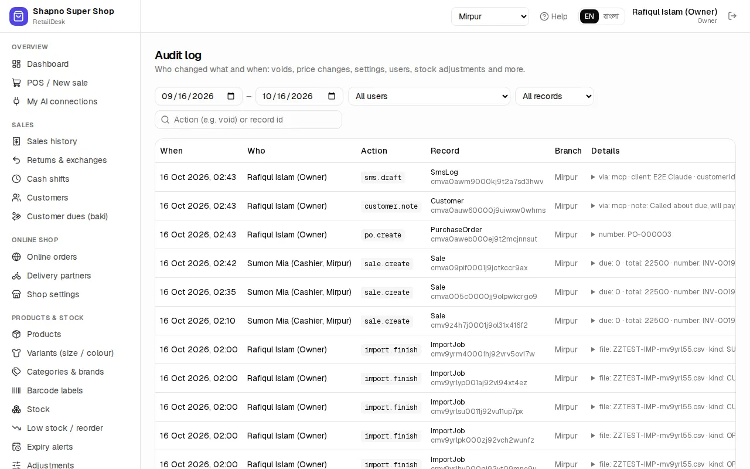Click the Variants shirt icon

pyautogui.click(x=16, y=353)
